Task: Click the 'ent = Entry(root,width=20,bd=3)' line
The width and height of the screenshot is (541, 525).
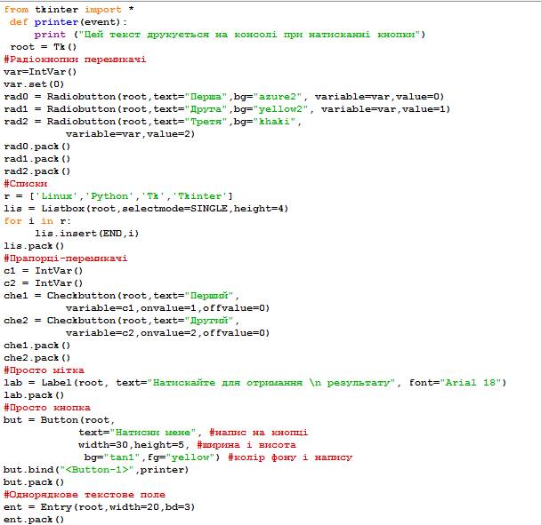Action: (100, 506)
